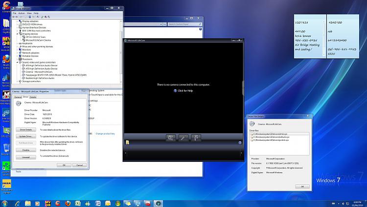
Task: Click the Control Panel help icon
Action: click(x=200, y=29)
